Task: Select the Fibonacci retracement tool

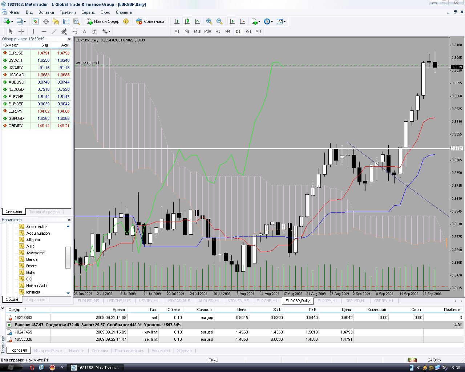Action: point(74,31)
